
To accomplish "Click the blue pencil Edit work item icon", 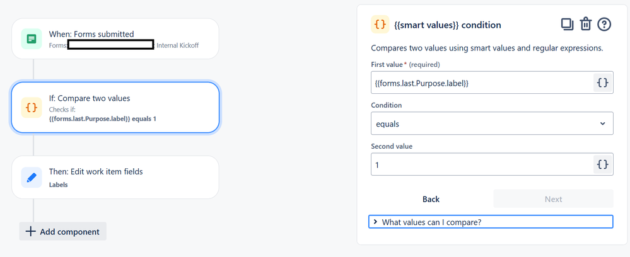I will point(32,178).
